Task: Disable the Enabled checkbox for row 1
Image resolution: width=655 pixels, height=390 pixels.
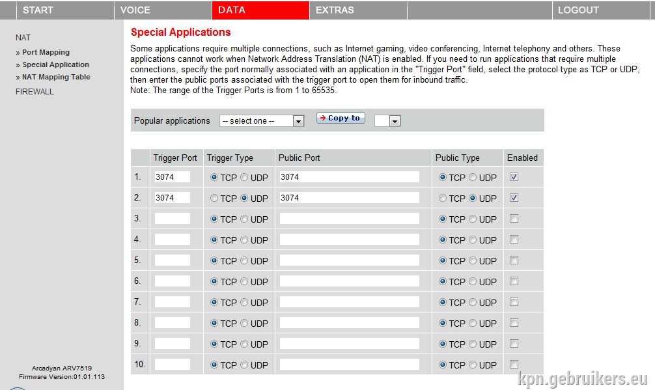Action: pos(514,176)
